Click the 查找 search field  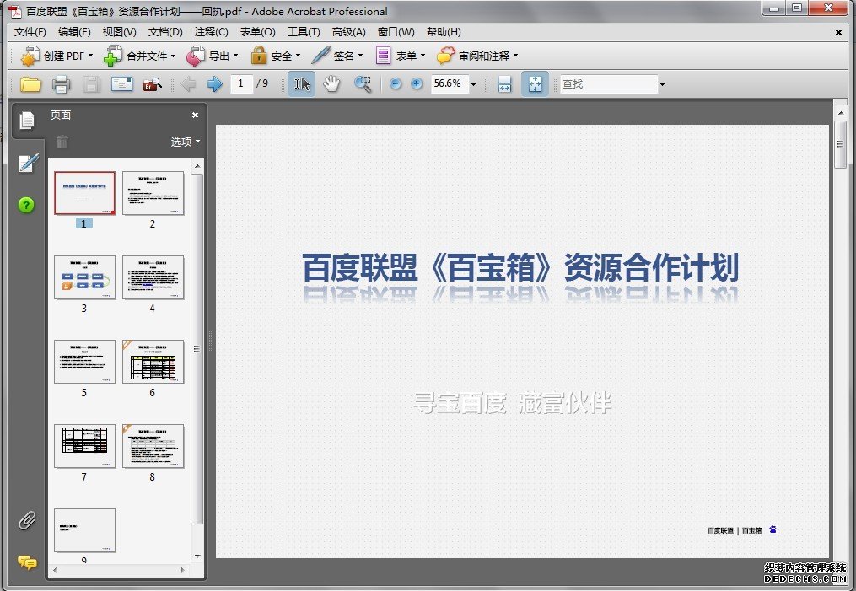tap(609, 84)
